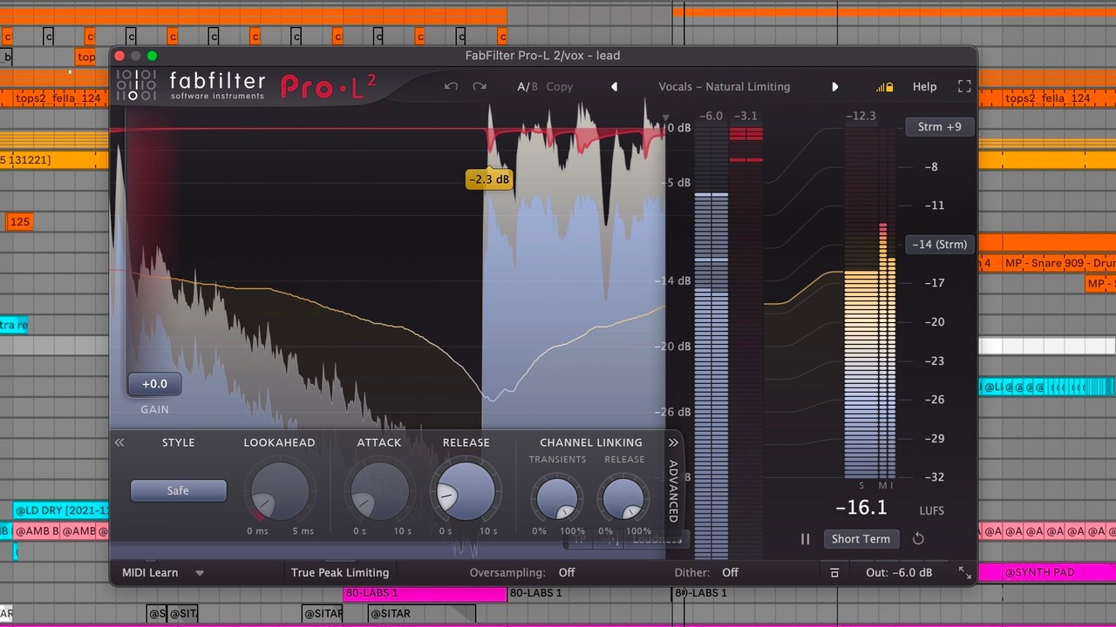Open the Vocals - Natural Limiting preset menu
1116x627 pixels.
click(x=724, y=86)
